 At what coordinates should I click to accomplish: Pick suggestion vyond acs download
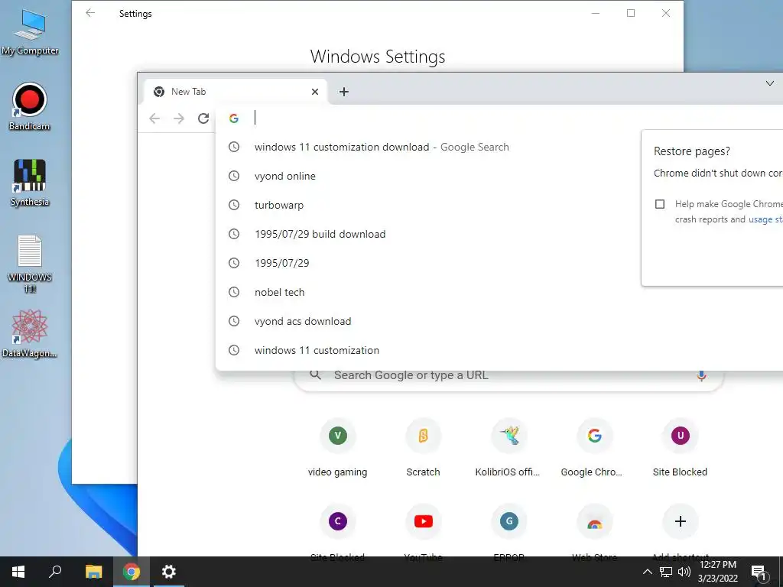pos(499,321)
